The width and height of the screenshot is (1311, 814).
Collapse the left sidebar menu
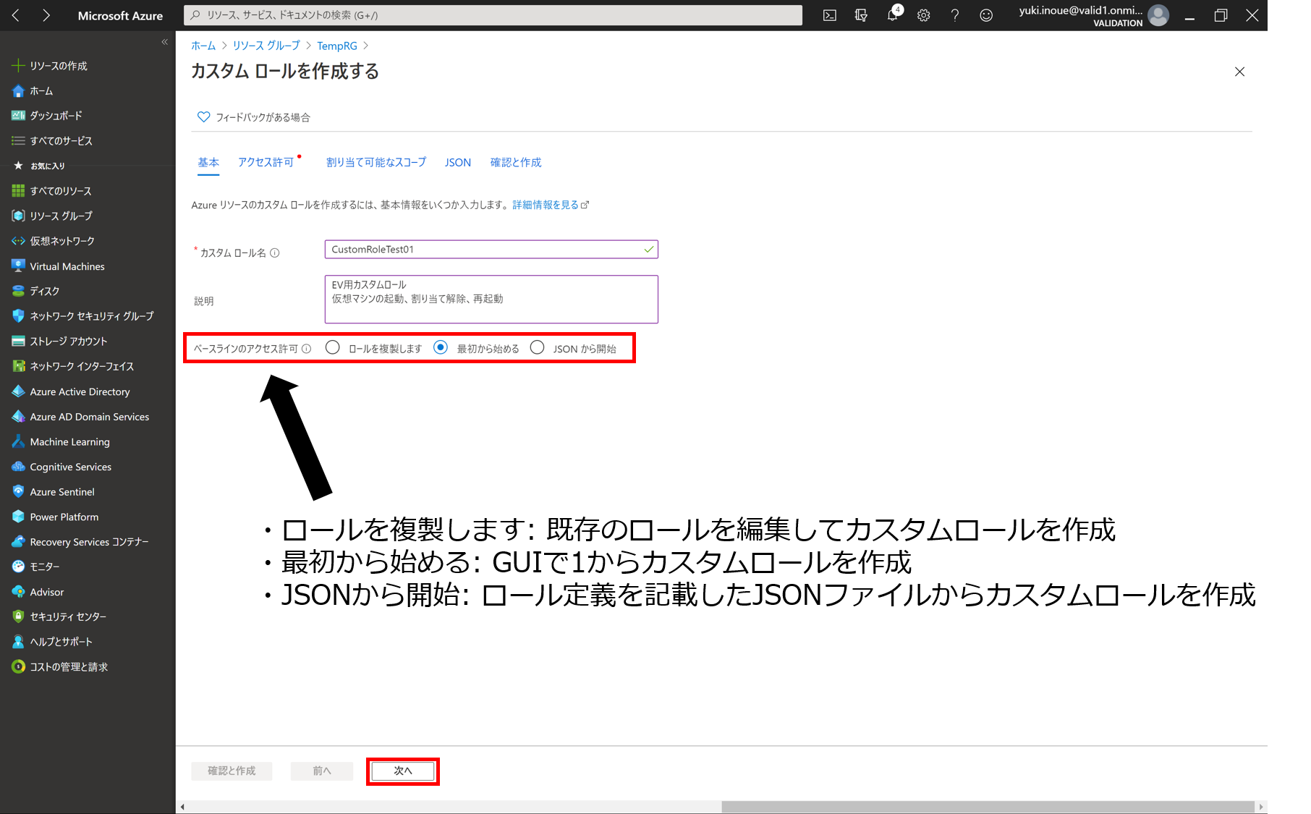pyautogui.click(x=164, y=42)
